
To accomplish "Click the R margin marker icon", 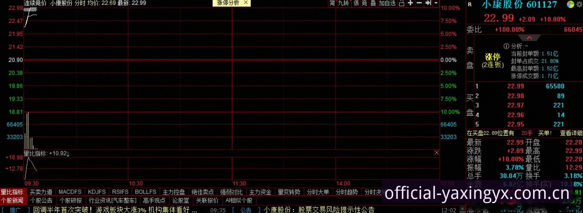I will click(470, 5).
